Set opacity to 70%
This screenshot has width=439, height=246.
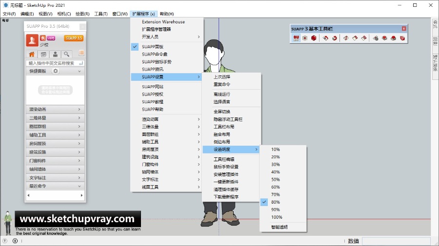pos(283,194)
